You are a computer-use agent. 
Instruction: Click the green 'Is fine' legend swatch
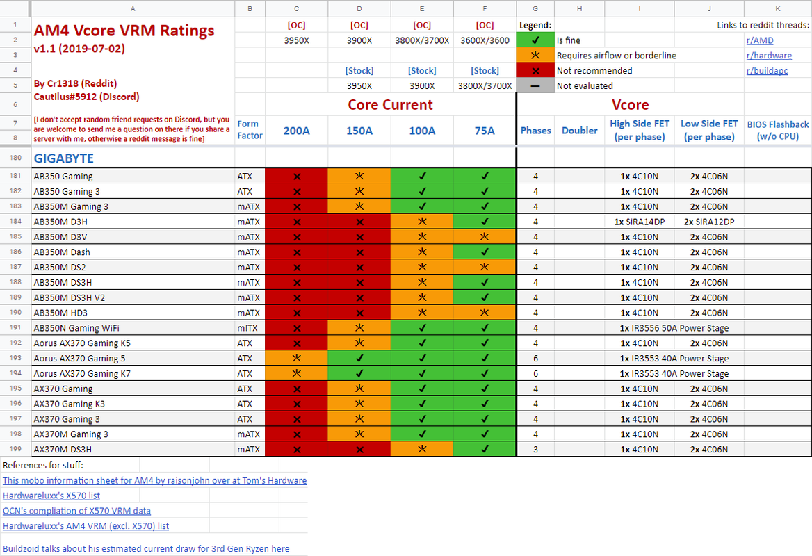[x=535, y=40]
